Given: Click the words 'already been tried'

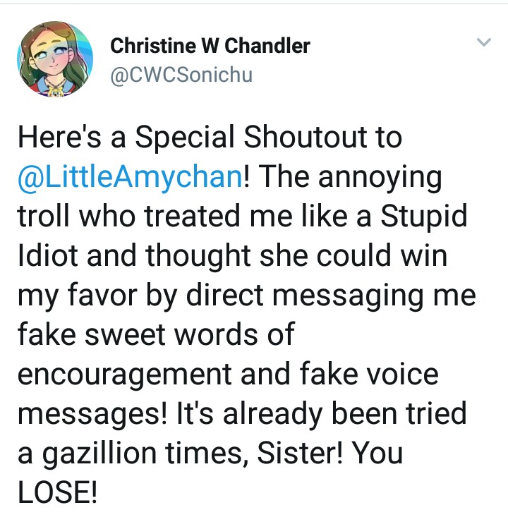Looking at the screenshot, I should coord(344,414).
